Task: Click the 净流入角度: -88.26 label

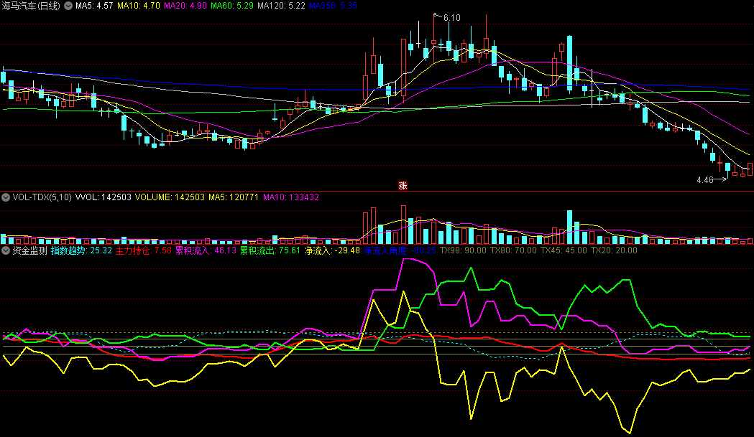Action: pos(400,250)
